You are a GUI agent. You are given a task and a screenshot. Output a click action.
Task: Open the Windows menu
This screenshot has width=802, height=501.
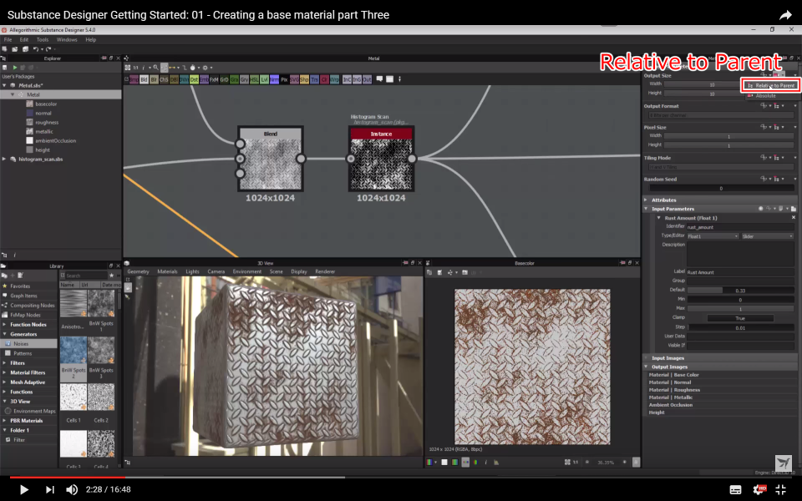coord(67,39)
